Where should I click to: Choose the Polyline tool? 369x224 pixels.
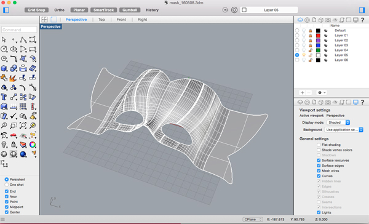pyautogui.click(x=23, y=39)
